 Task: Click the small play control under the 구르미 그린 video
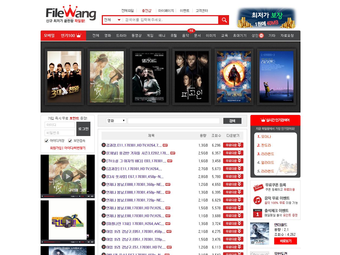[x=42, y=196]
